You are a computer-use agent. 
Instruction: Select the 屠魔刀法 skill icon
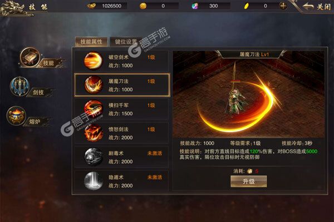[93, 85]
